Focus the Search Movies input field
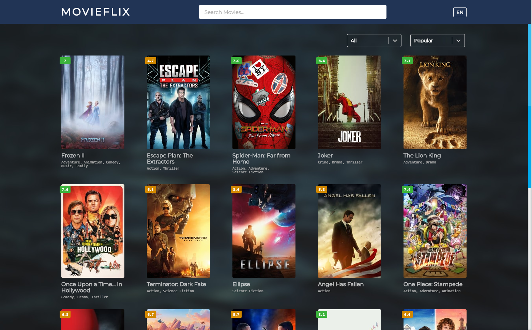 [x=292, y=12]
